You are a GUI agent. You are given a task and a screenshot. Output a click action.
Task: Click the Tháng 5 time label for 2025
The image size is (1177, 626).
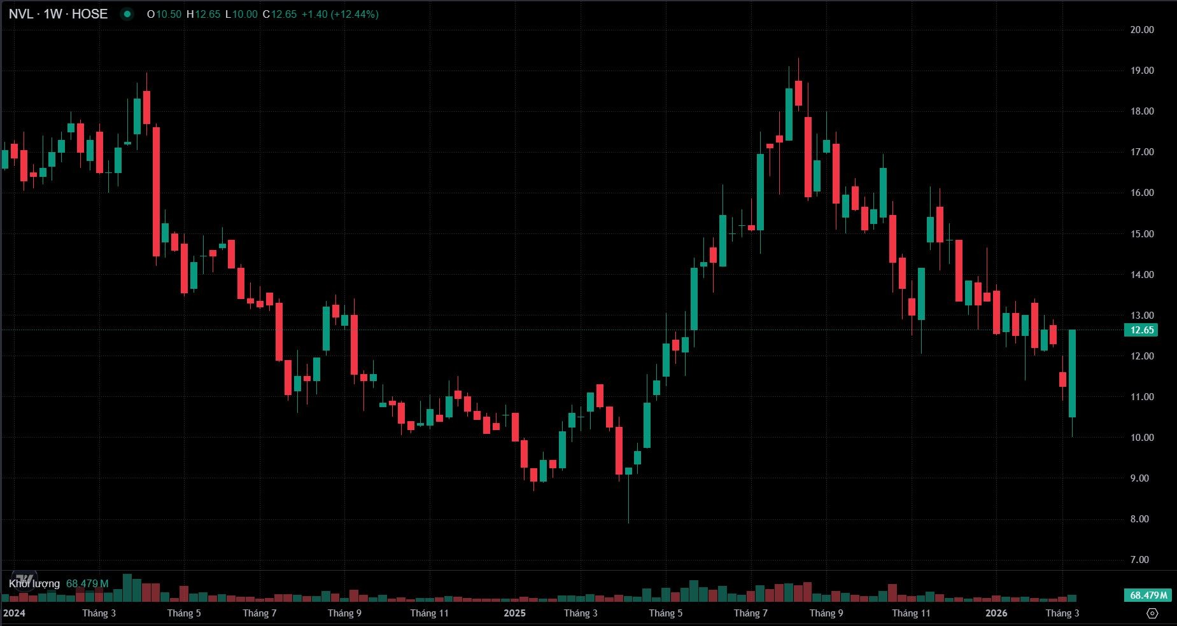pyautogui.click(x=666, y=613)
